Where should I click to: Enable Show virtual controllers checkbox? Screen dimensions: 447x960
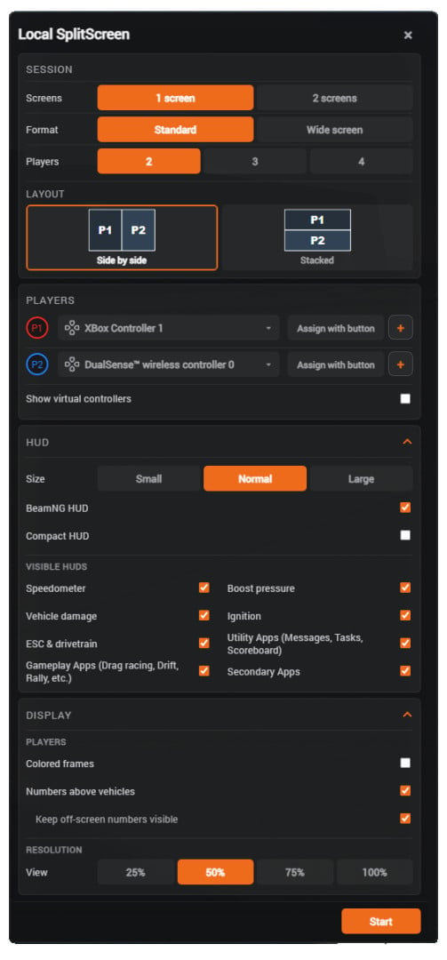(405, 398)
